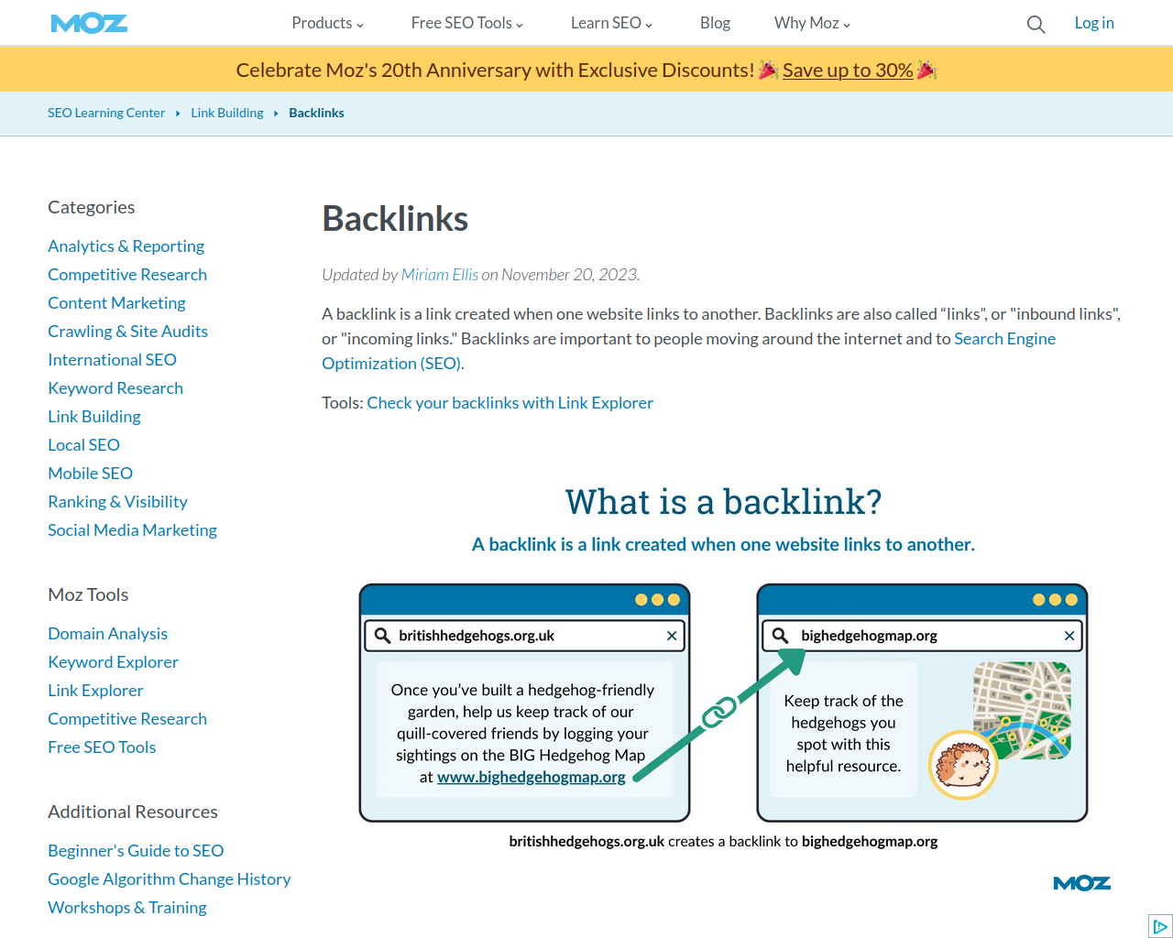Expand the Products dropdown menu
The image size is (1173, 938).
point(327,23)
